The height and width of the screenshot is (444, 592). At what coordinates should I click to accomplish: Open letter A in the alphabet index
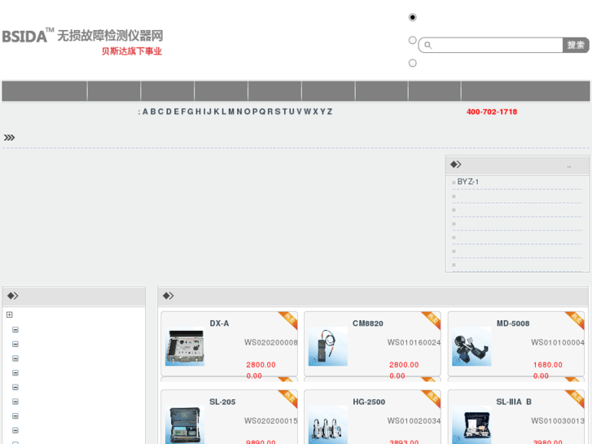(x=145, y=112)
